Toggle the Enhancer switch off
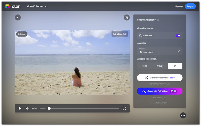This screenshot has width=201, height=126. click(178, 36)
